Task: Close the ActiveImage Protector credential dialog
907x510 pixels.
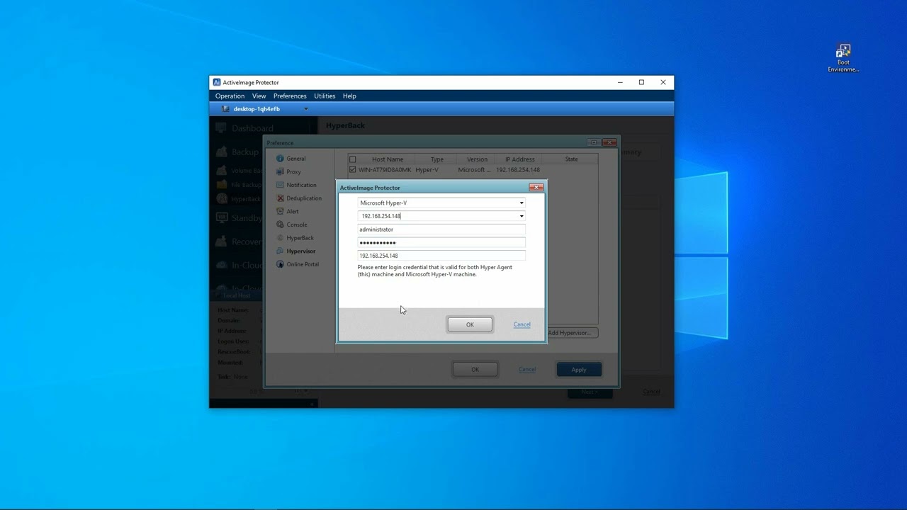Action: click(x=536, y=187)
